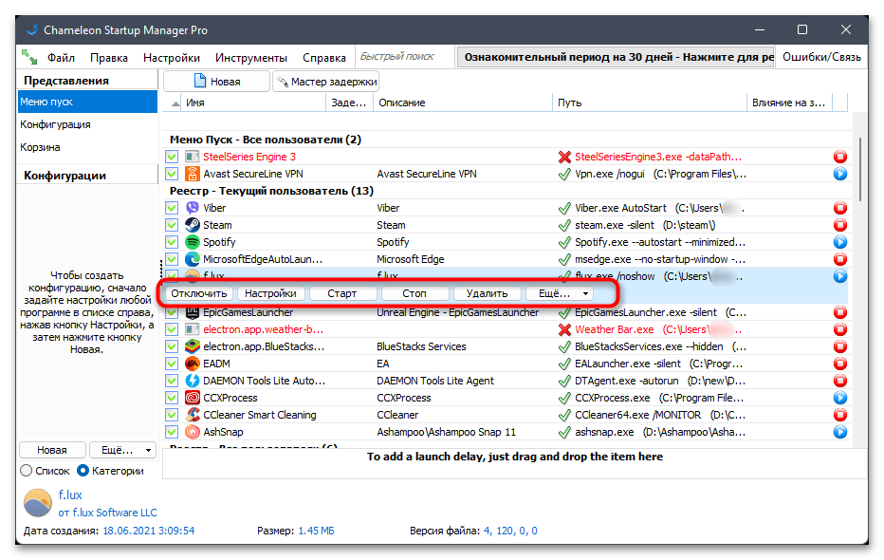Click the EpicGamesLauncher icon
The image size is (884, 560).
pos(193,312)
